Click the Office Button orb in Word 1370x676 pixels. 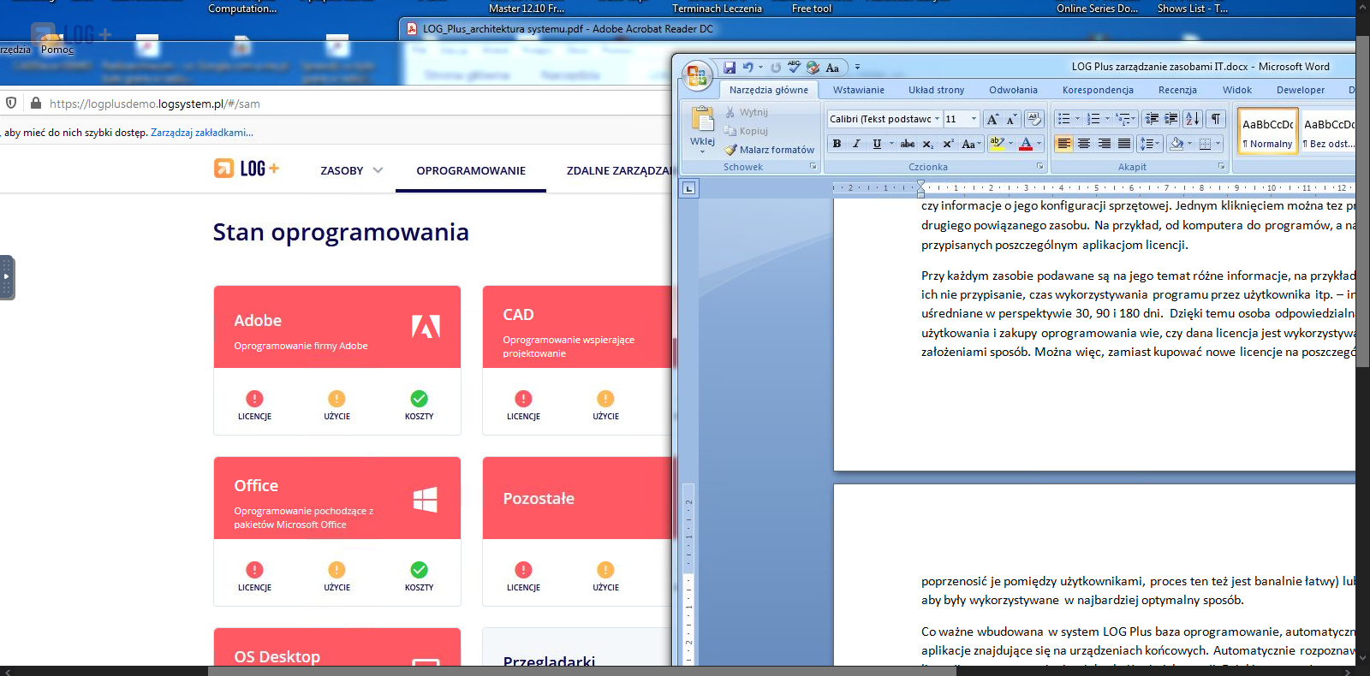click(x=697, y=75)
